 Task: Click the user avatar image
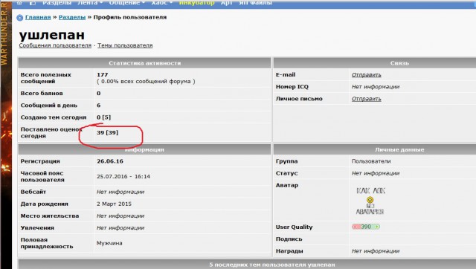coord(370,201)
